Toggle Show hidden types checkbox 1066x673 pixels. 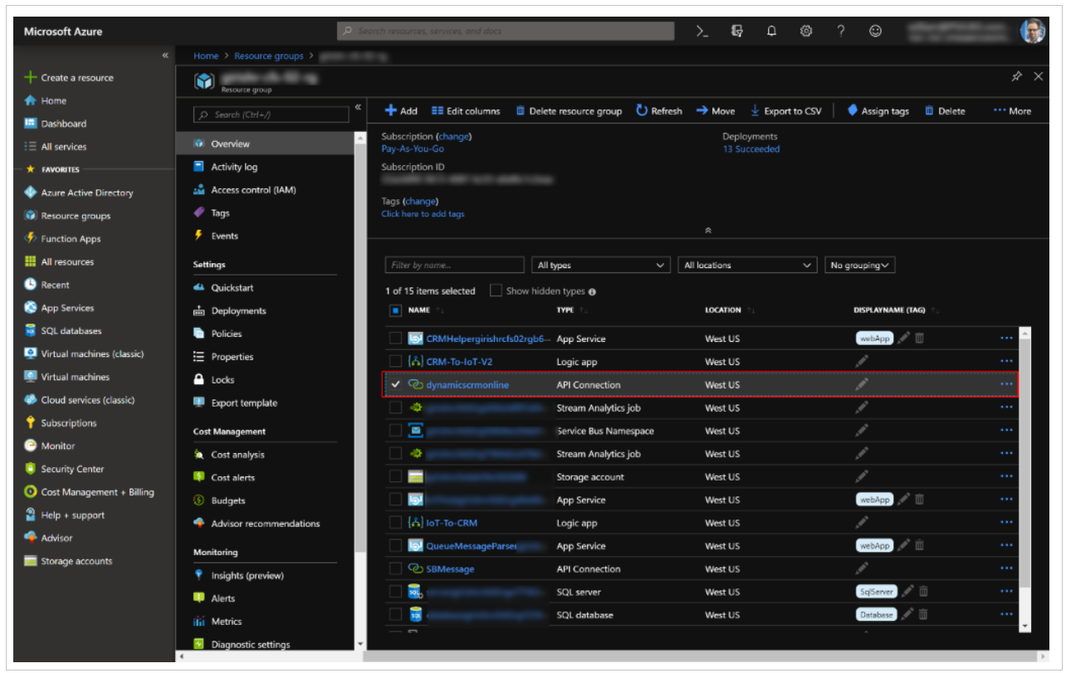496,291
